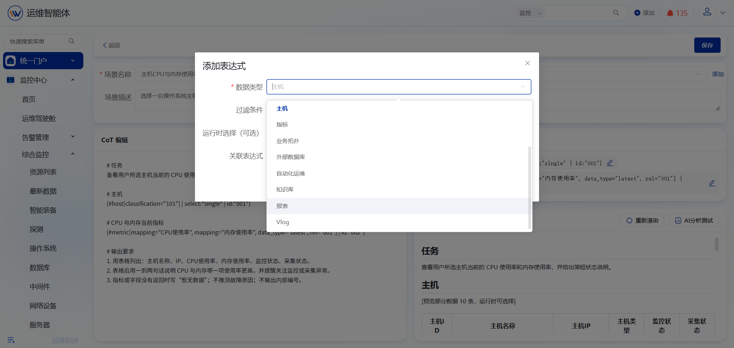Viewport: 734px width, 348px height.
Task: Select 报表 option in dropdown
Action: (398, 206)
